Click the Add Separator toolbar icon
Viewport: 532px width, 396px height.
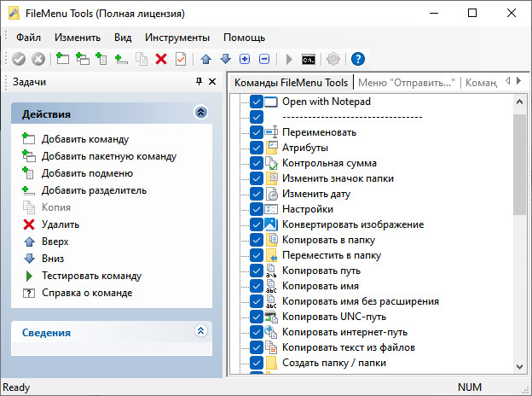[121, 59]
